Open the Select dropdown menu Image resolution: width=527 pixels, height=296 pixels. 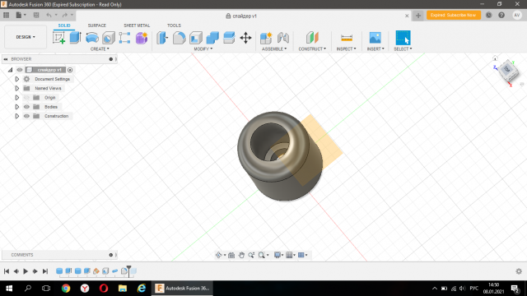click(x=403, y=49)
